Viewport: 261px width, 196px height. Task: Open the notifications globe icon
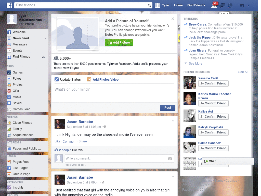tap(230, 6)
